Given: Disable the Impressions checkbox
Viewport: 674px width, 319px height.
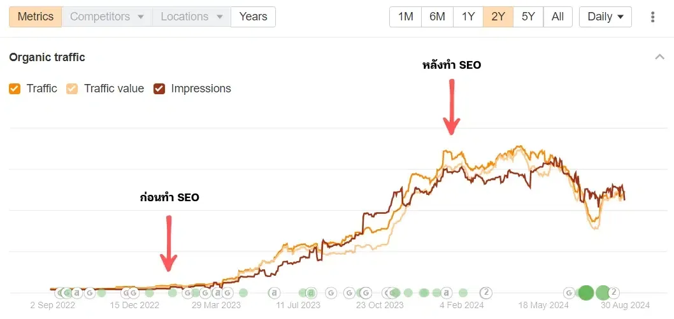Looking at the screenshot, I should click(x=159, y=89).
